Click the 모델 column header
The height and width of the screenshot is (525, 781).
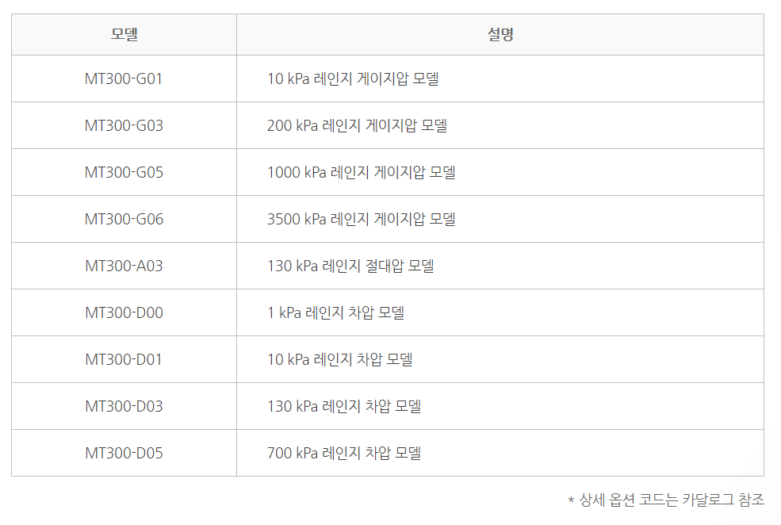[x=124, y=34]
